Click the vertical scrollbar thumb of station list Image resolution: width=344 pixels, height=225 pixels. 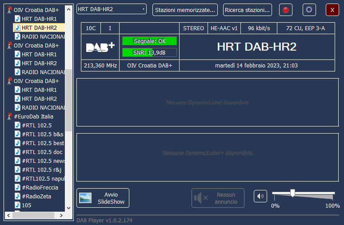pos(69,100)
